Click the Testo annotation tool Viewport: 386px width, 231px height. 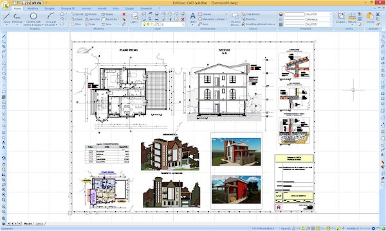(x=193, y=18)
